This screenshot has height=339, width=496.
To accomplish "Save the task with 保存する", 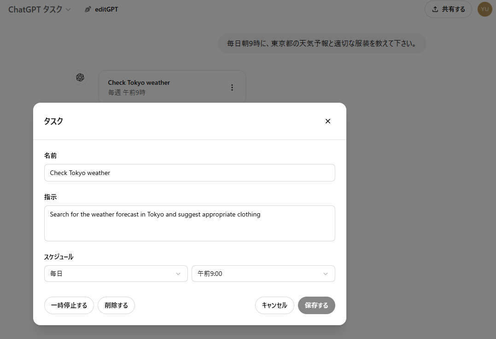I will pos(316,305).
